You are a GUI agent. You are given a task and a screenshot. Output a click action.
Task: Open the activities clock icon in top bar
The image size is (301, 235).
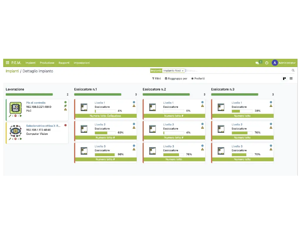click(267, 63)
